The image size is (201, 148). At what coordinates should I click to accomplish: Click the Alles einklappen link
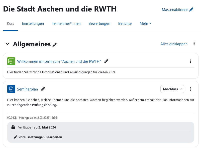pos(174,44)
